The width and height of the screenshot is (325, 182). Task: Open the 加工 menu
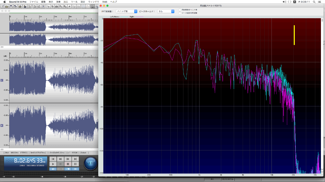66,2
